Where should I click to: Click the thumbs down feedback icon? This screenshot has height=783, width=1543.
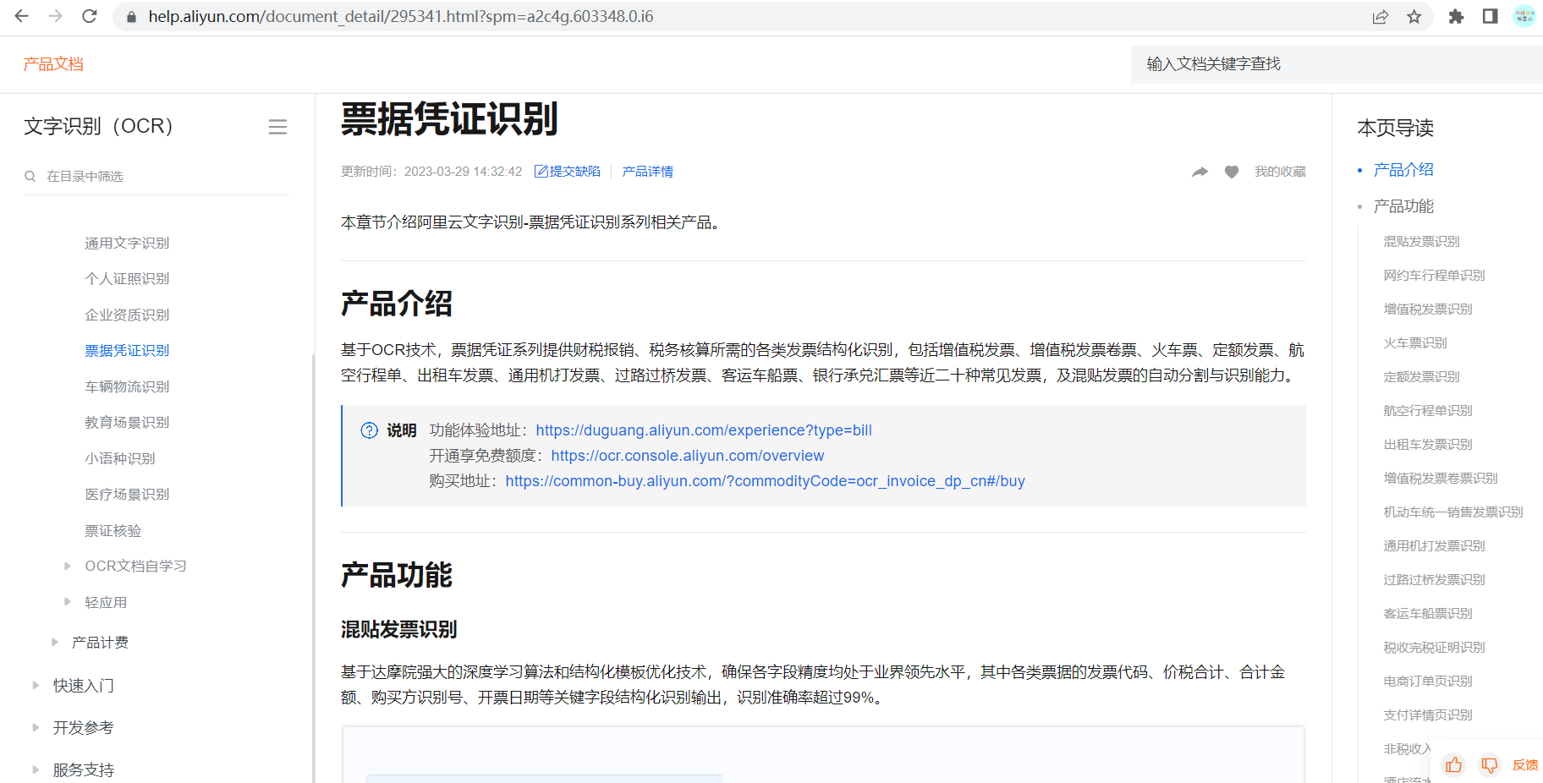(x=1490, y=765)
